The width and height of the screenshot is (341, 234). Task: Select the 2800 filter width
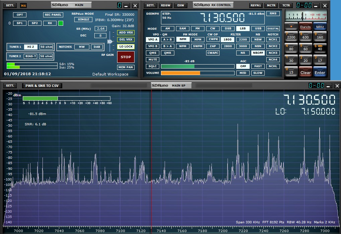point(228,46)
